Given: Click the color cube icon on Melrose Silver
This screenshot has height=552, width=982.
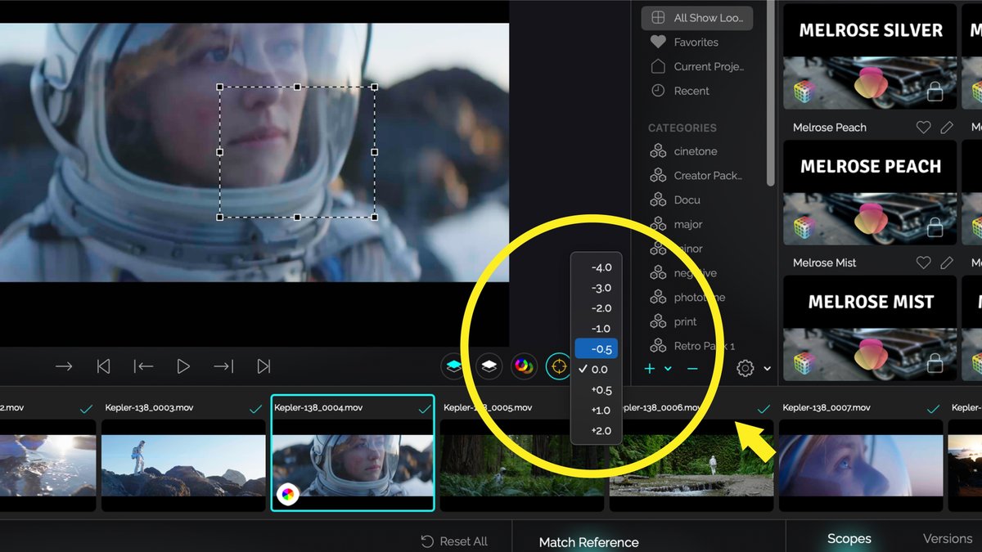Looking at the screenshot, I should 803,92.
